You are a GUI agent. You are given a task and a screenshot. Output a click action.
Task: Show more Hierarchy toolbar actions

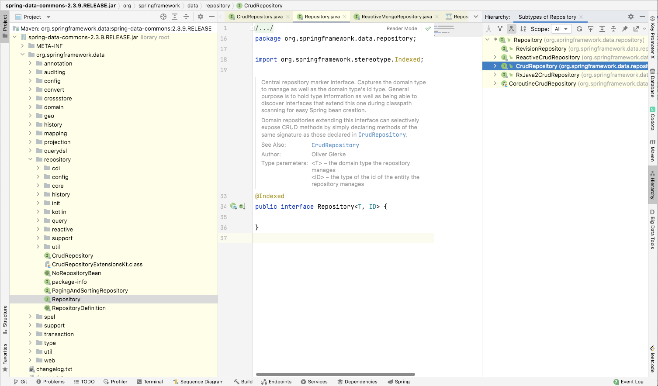click(x=644, y=29)
